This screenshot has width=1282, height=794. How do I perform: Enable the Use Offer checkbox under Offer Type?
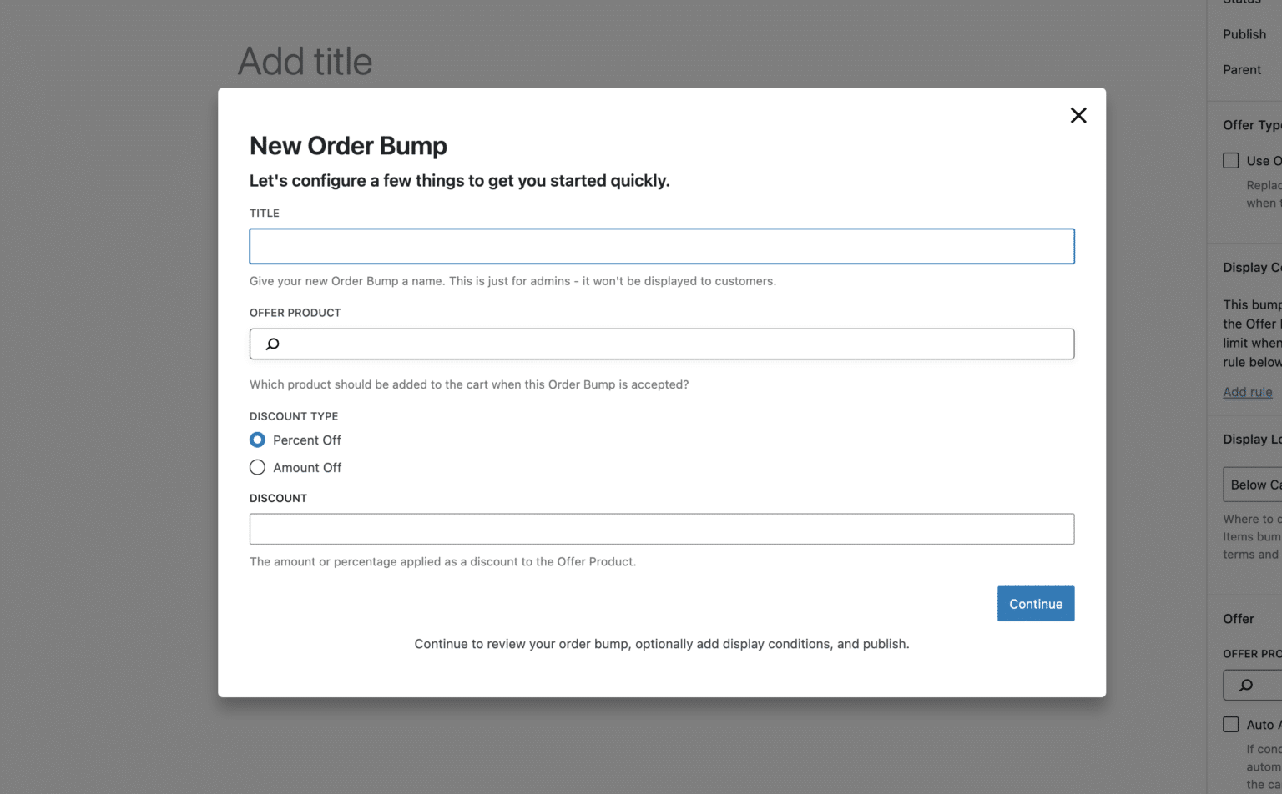point(1230,160)
